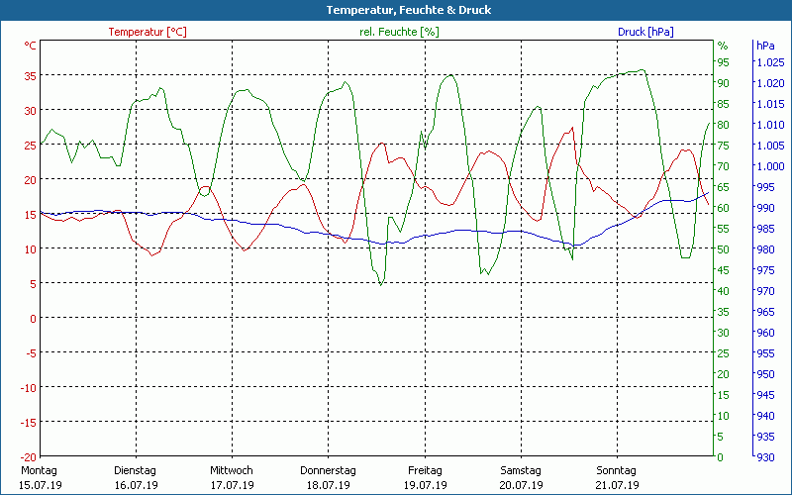Click the 'Mittwoch' day label
This screenshot has height=495, width=792.
pyautogui.click(x=232, y=471)
